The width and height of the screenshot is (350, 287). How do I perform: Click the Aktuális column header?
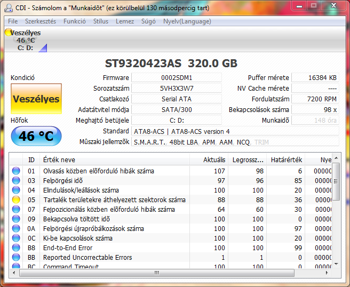coord(209,160)
